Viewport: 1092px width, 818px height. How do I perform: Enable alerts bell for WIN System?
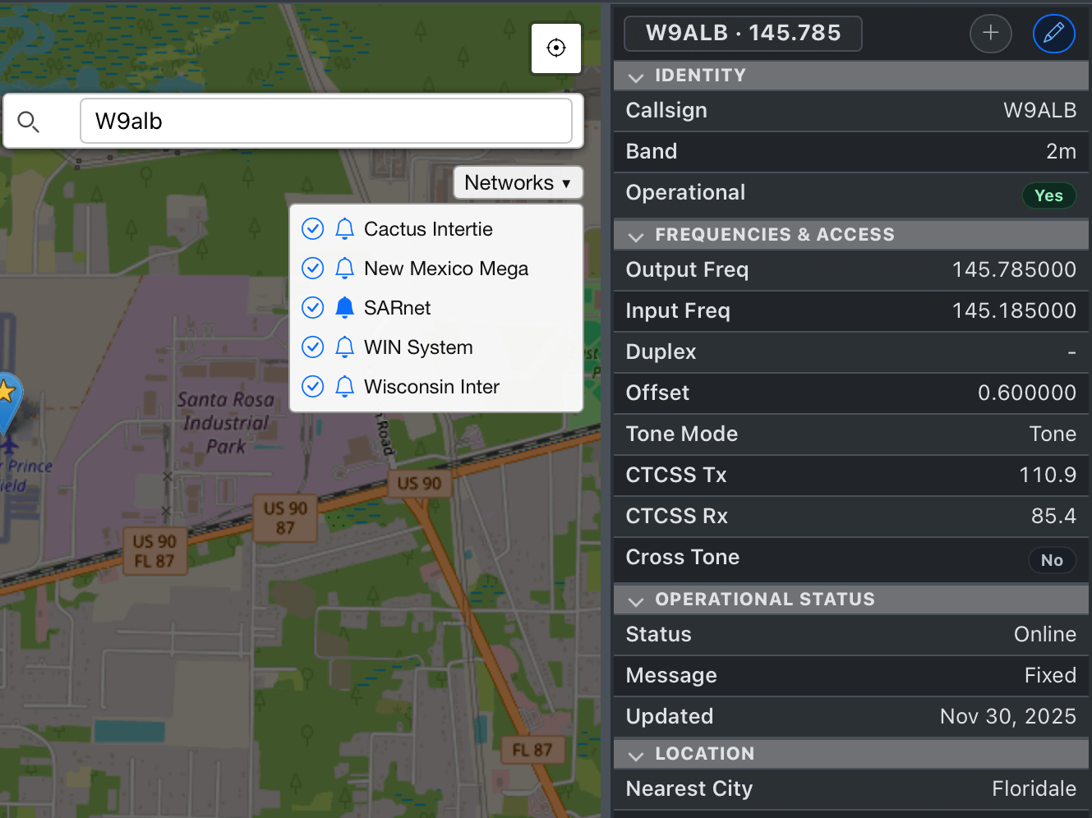point(345,347)
